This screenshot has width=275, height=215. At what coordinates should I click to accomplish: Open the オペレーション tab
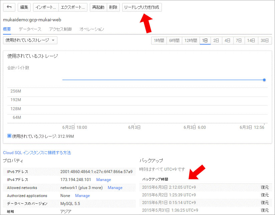[x=92, y=29]
